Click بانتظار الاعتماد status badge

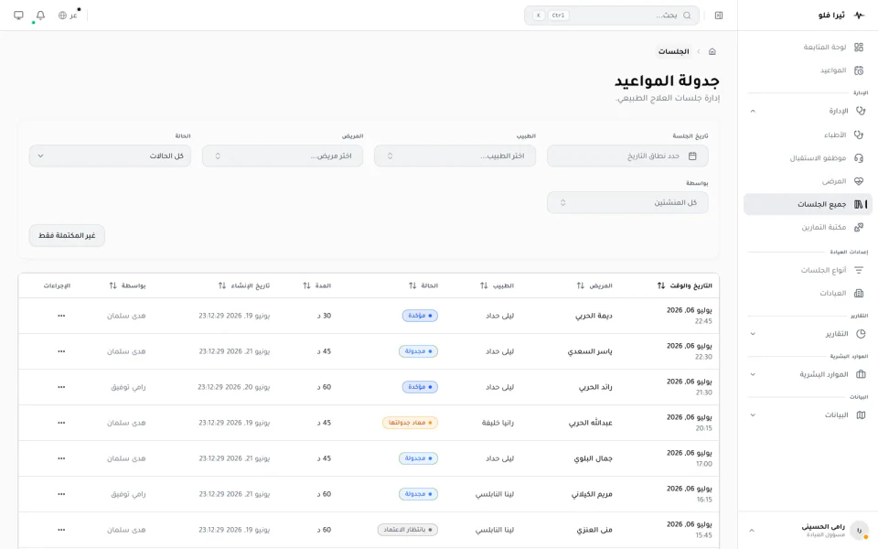(x=408, y=530)
